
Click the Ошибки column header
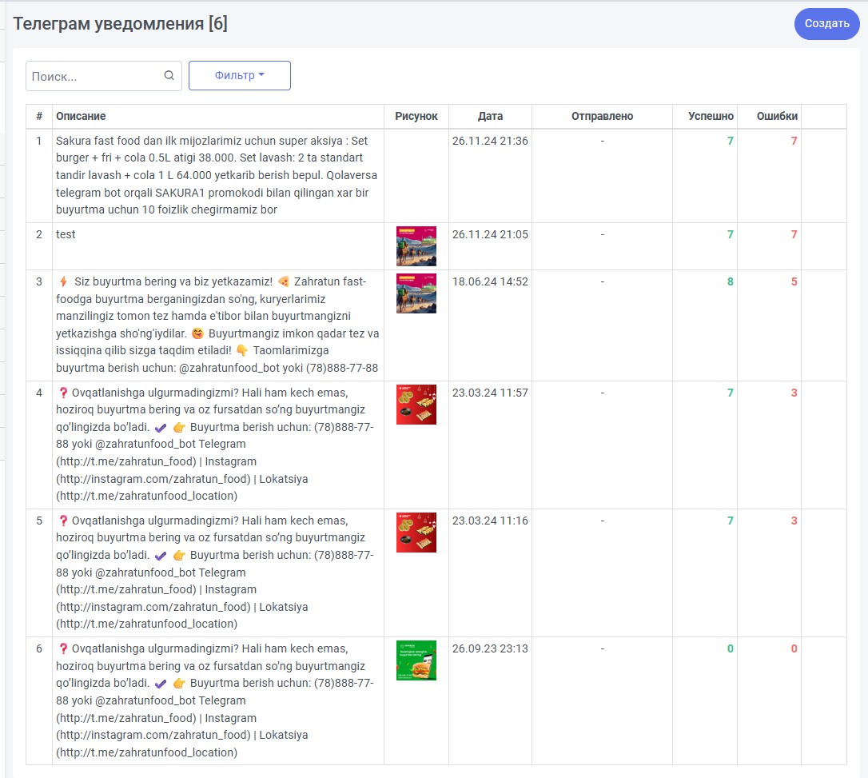pos(777,116)
